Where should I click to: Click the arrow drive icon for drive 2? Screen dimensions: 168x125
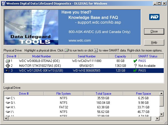8,66
